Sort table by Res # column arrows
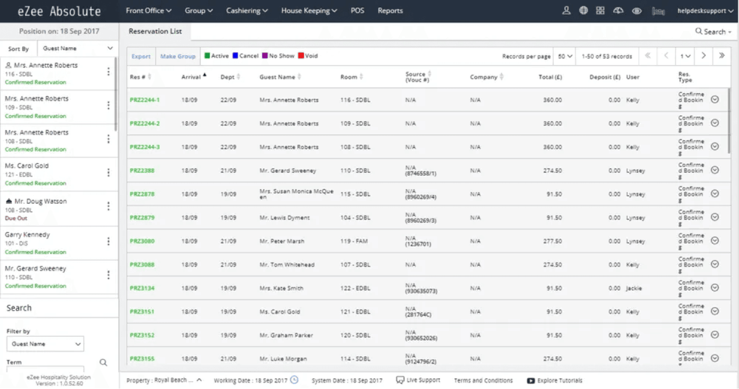739x389 pixels. coord(149,77)
